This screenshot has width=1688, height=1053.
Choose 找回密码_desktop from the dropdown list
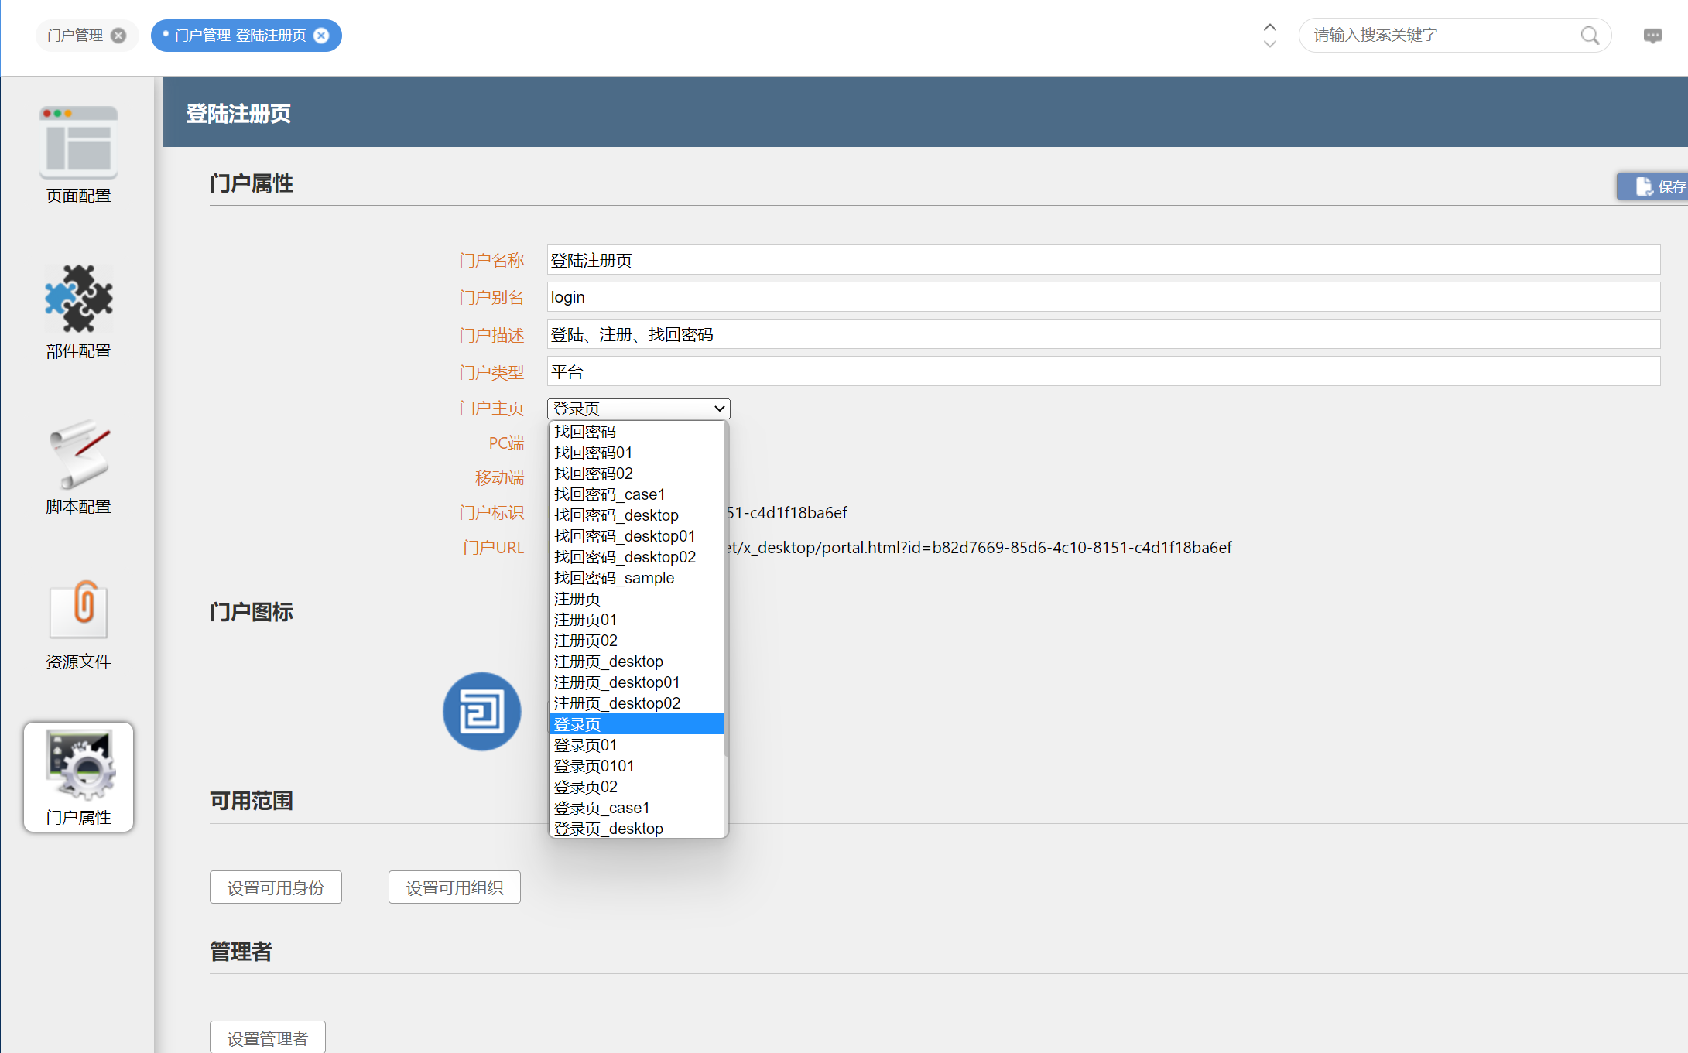point(616,515)
